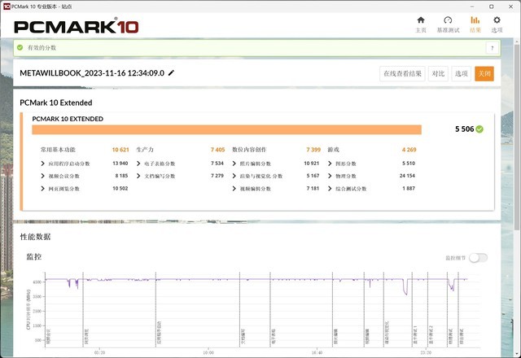Click the 有效的分数 banner text

(42, 48)
